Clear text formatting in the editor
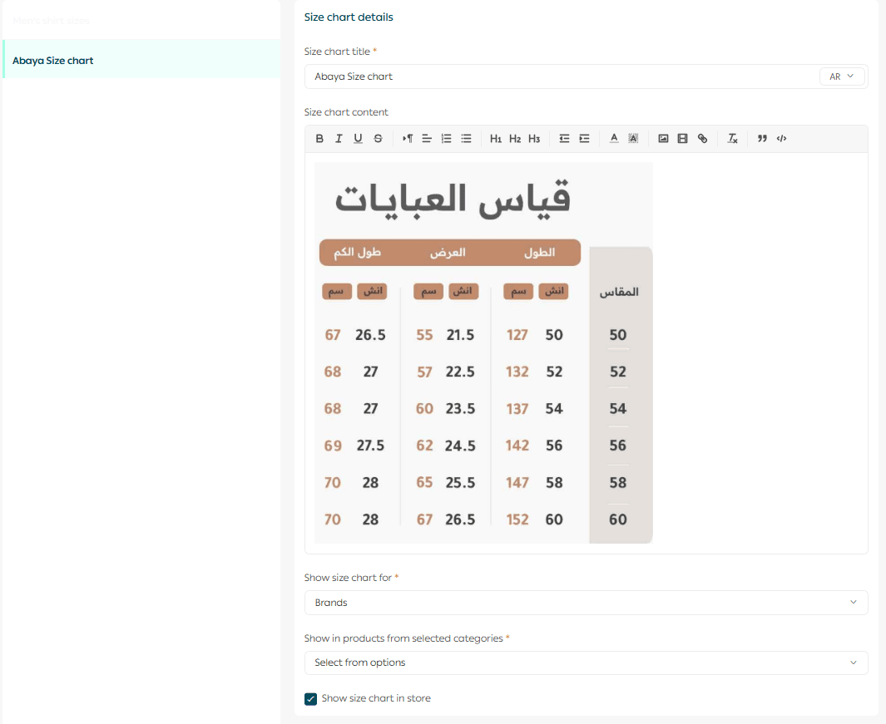886x724 pixels. pyautogui.click(x=732, y=139)
